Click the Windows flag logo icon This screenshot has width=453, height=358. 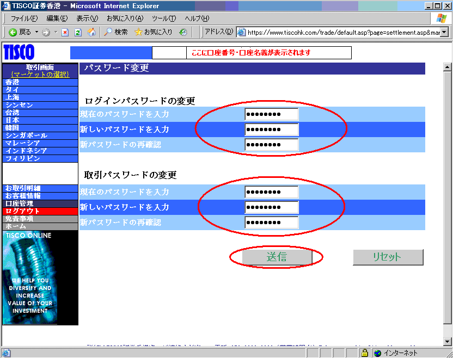coord(441,18)
